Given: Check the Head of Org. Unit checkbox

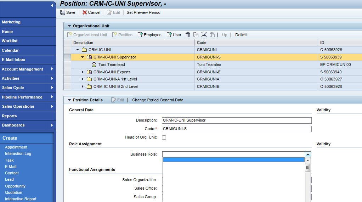Looking at the screenshot, I should point(164,138).
